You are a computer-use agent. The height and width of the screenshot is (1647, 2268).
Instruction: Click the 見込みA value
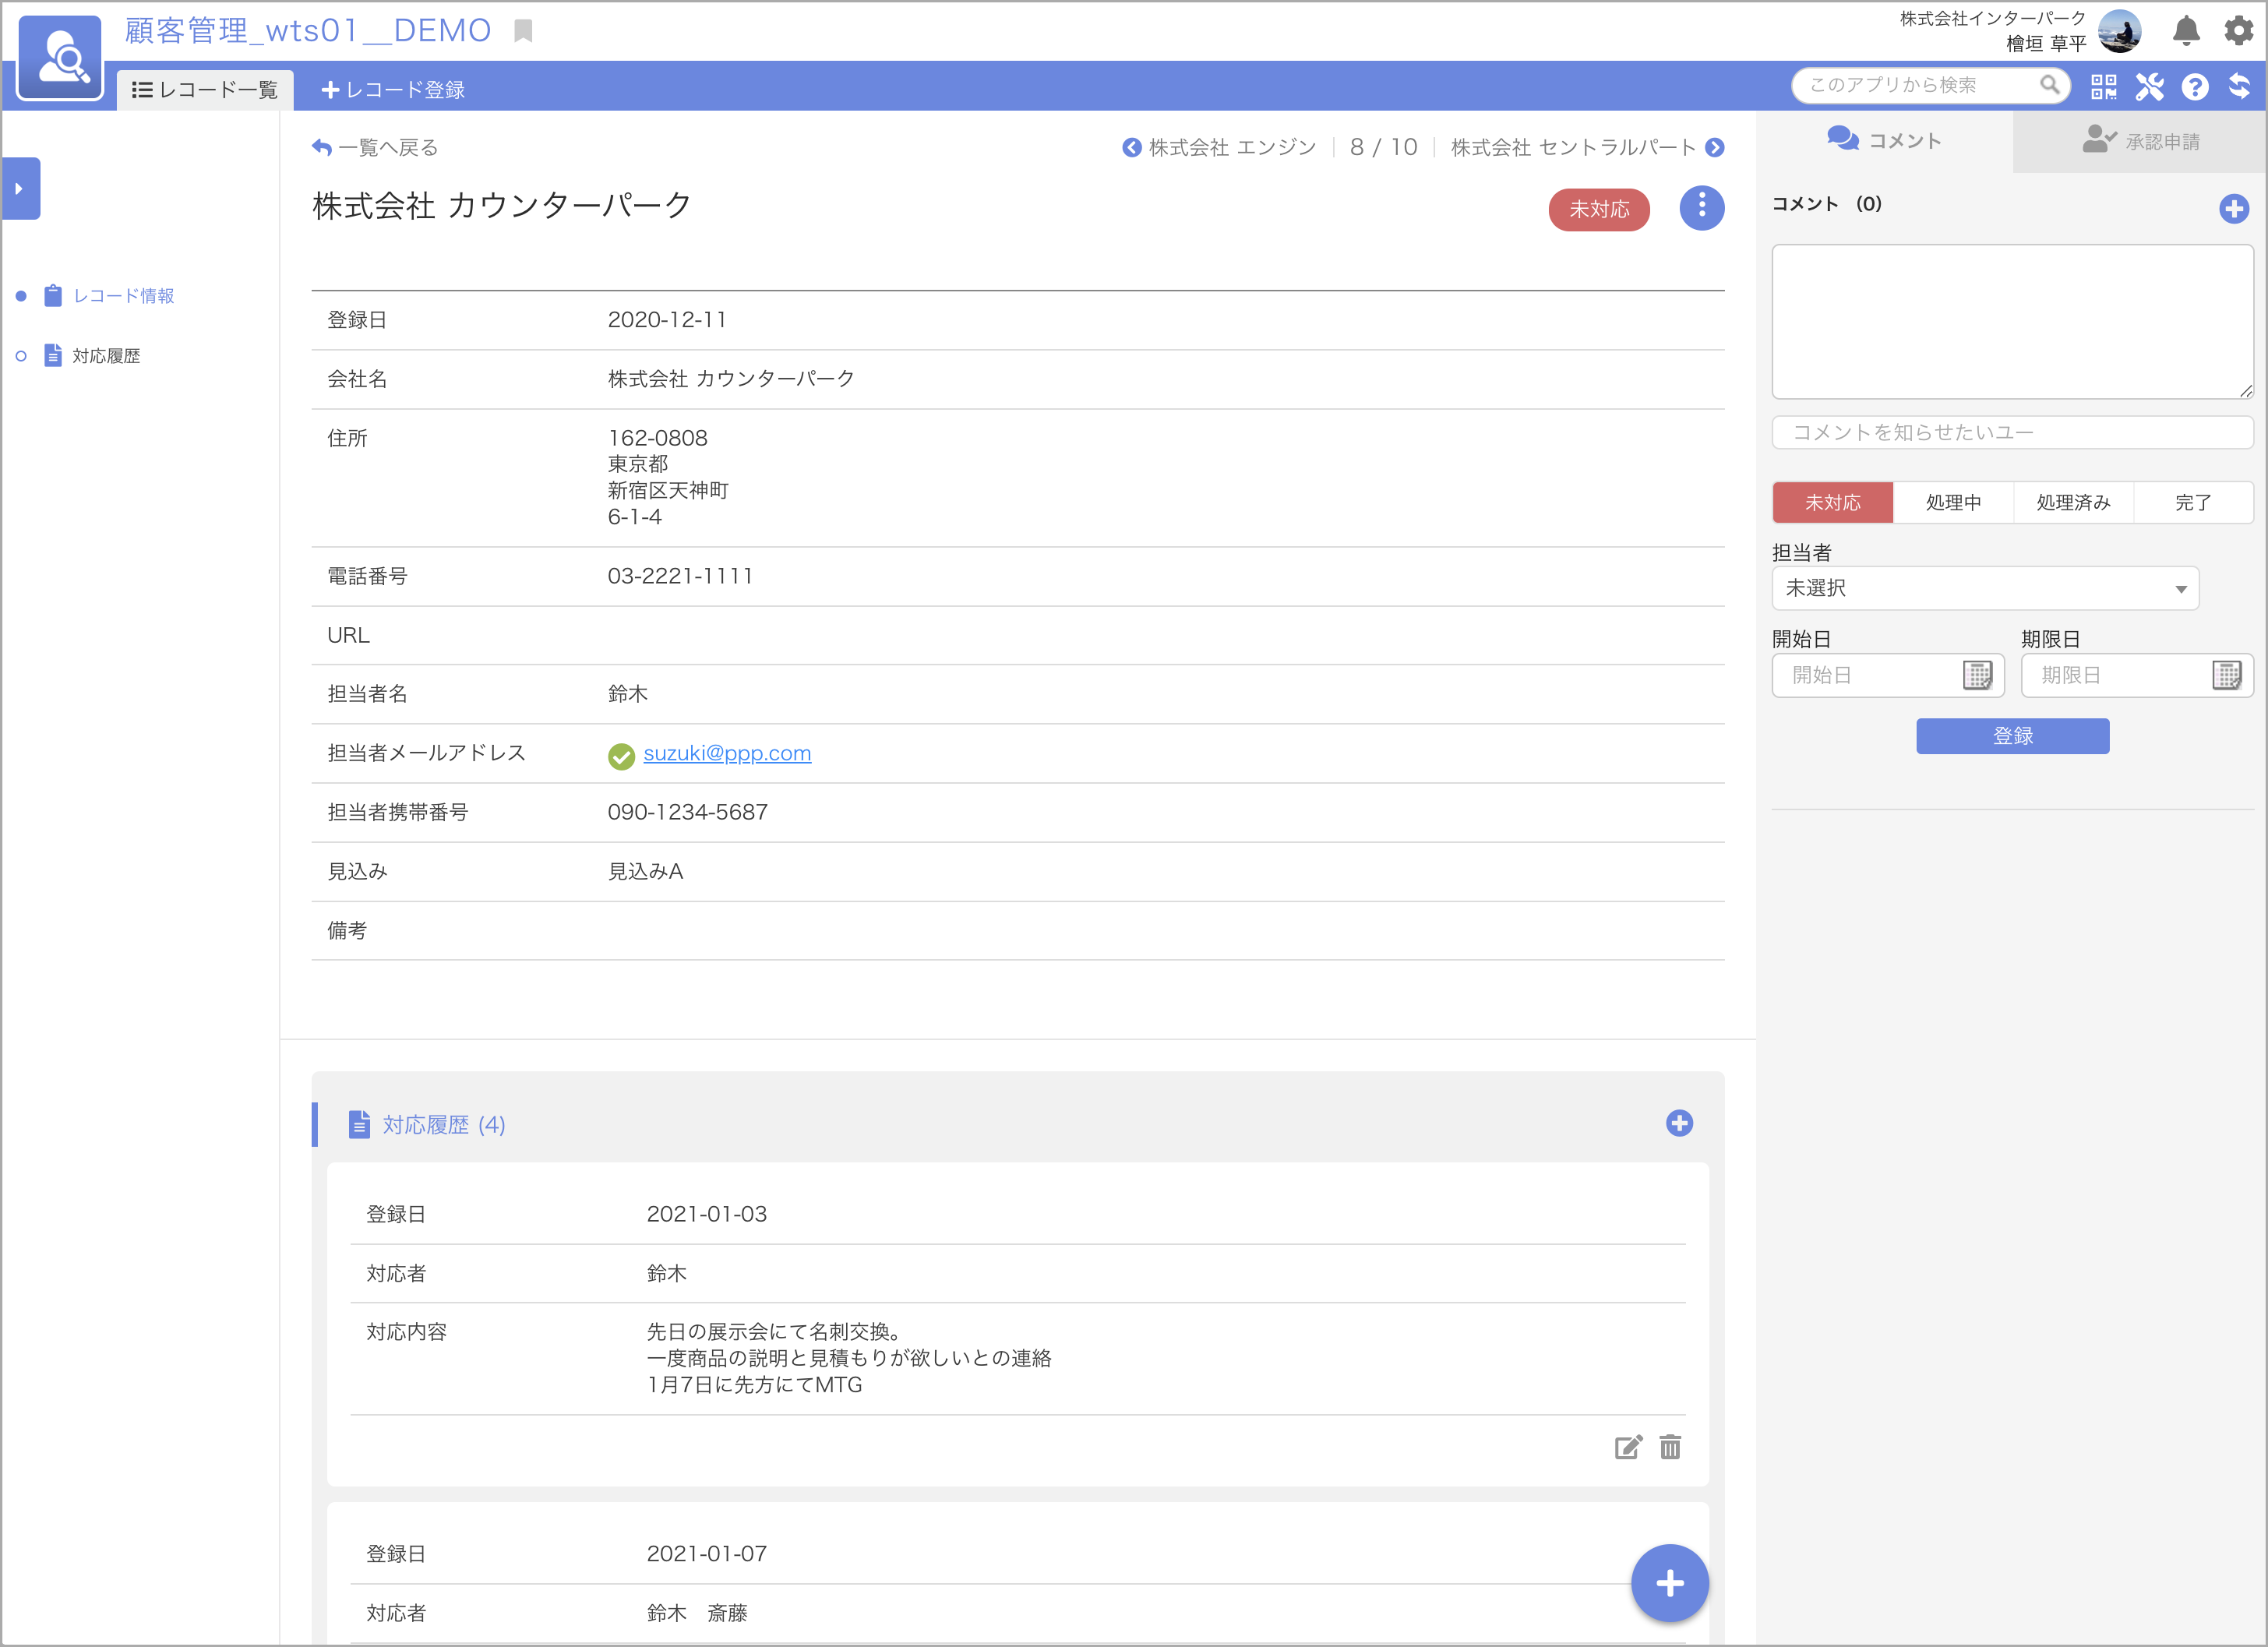tap(645, 871)
